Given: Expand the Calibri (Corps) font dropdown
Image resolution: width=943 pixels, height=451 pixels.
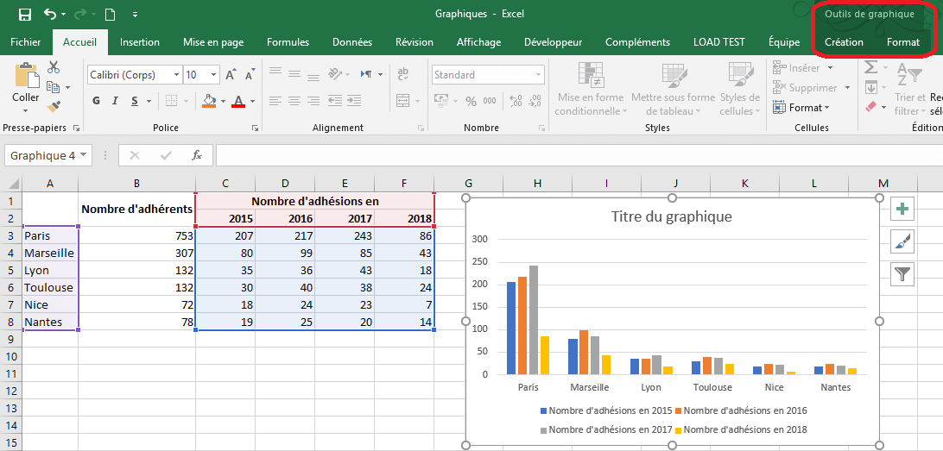Looking at the screenshot, I should pos(176,75).
